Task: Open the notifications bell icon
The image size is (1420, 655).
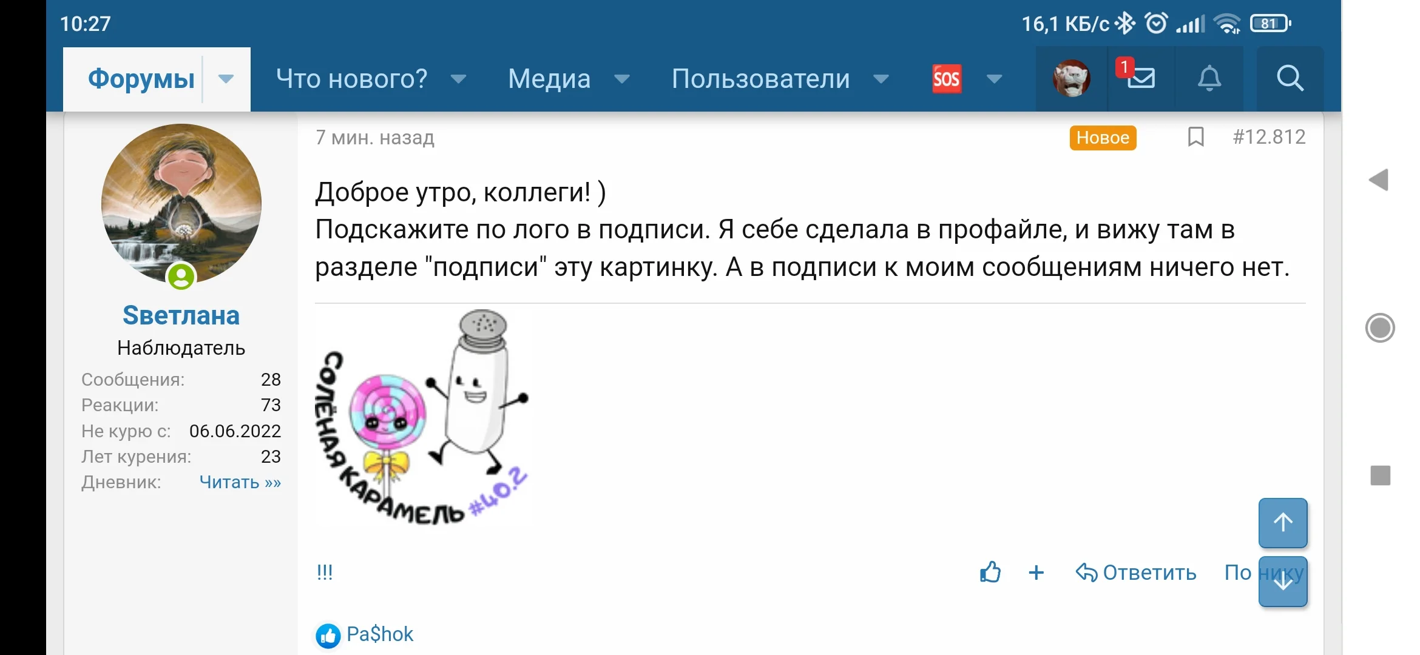Action: coord(1209,78)
